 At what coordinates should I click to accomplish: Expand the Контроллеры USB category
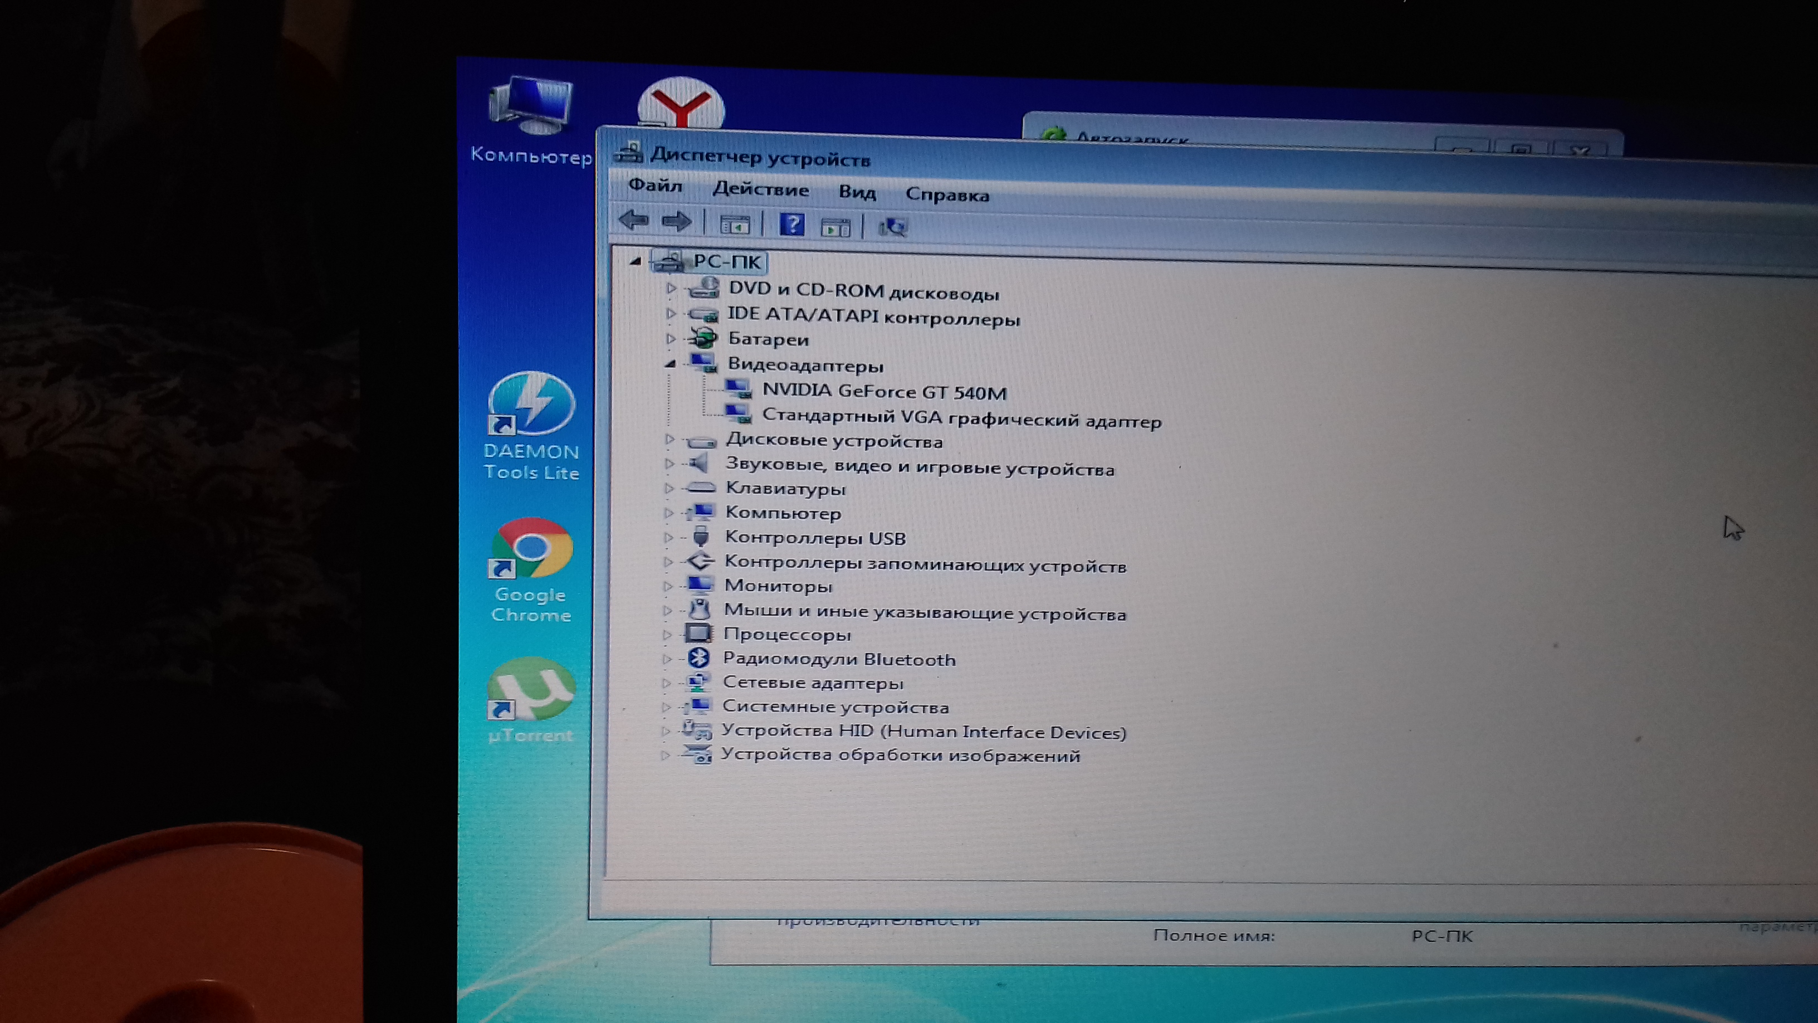coord(668,537)
